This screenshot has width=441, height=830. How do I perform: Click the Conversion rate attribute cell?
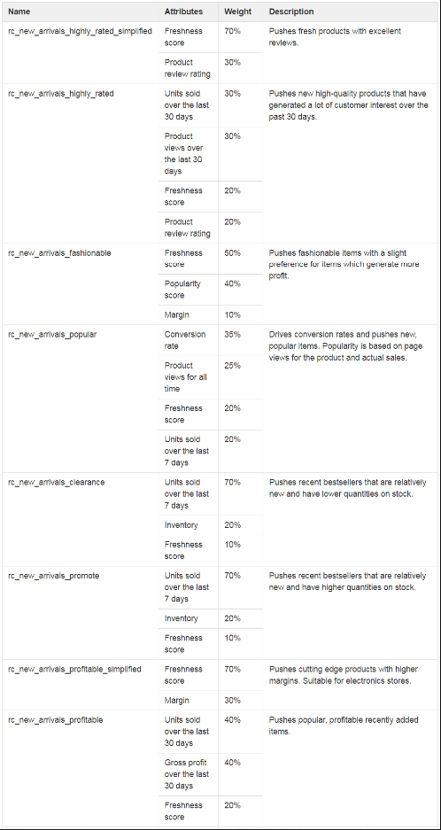(x=188, y=340)
